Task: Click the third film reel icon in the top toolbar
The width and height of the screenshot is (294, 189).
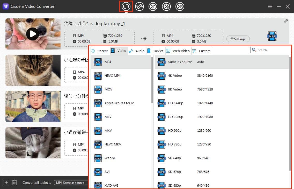Action: (153, 6)
